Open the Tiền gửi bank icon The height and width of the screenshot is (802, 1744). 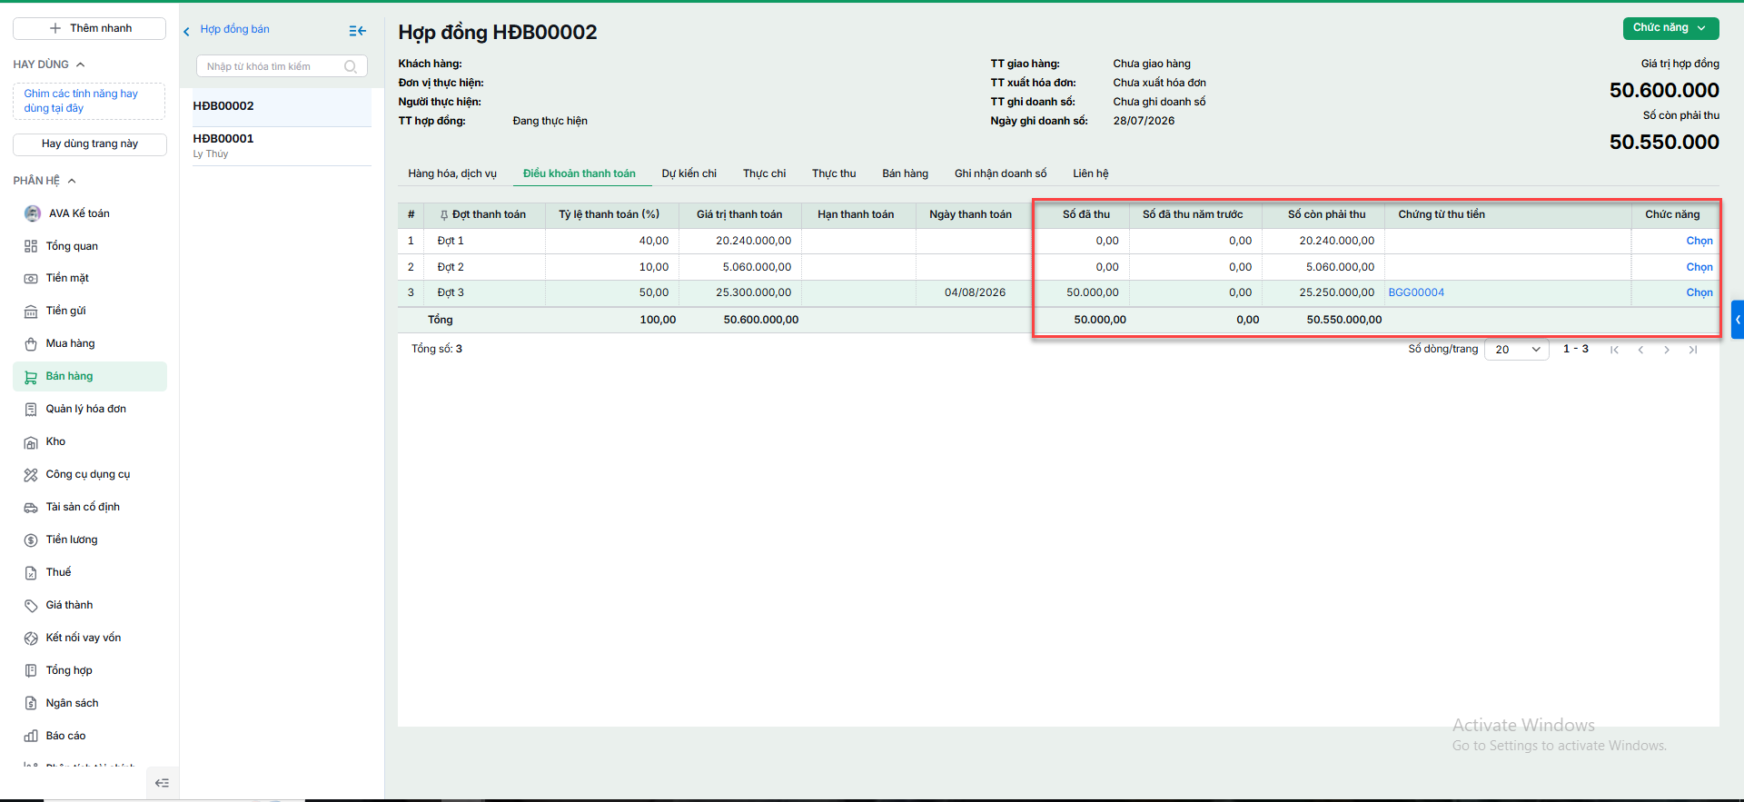(31, 312)
